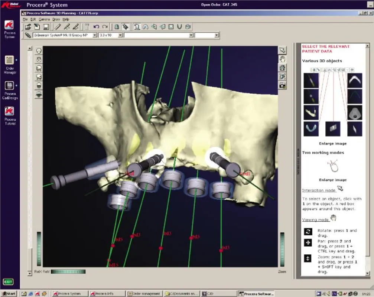The height and width of the screenshot is (297, 374).
Task: Click the Pan icon in tutorial panel
Action: pos(308,243)
